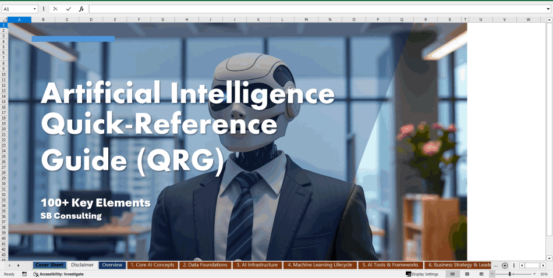This screenshot has width=553, height=278.
Task: Click the Enter checkmark formula bar icon
Action: tap(69, 9)
